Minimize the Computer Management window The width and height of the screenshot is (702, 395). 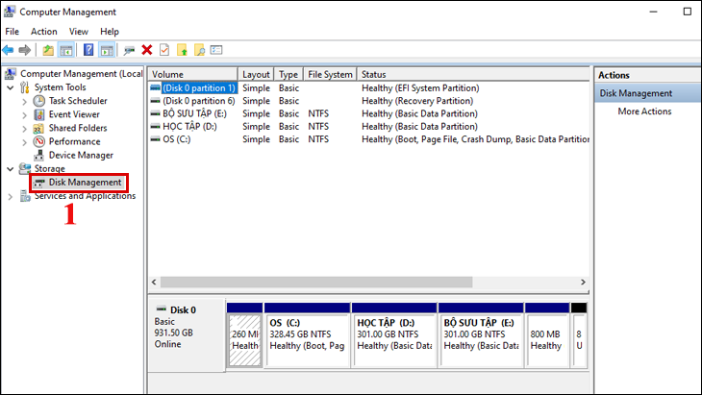click(x=653, y=12)
